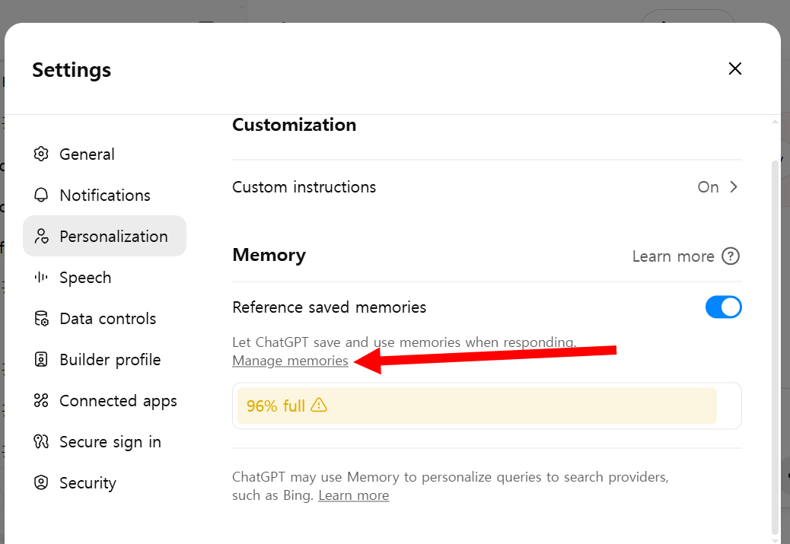
Task: Click the Personalization person-heart icon
Action: point(41,236)
